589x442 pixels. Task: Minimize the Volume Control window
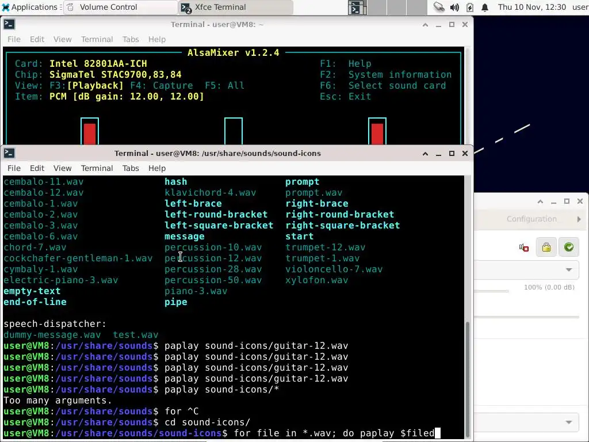point(553,201)
